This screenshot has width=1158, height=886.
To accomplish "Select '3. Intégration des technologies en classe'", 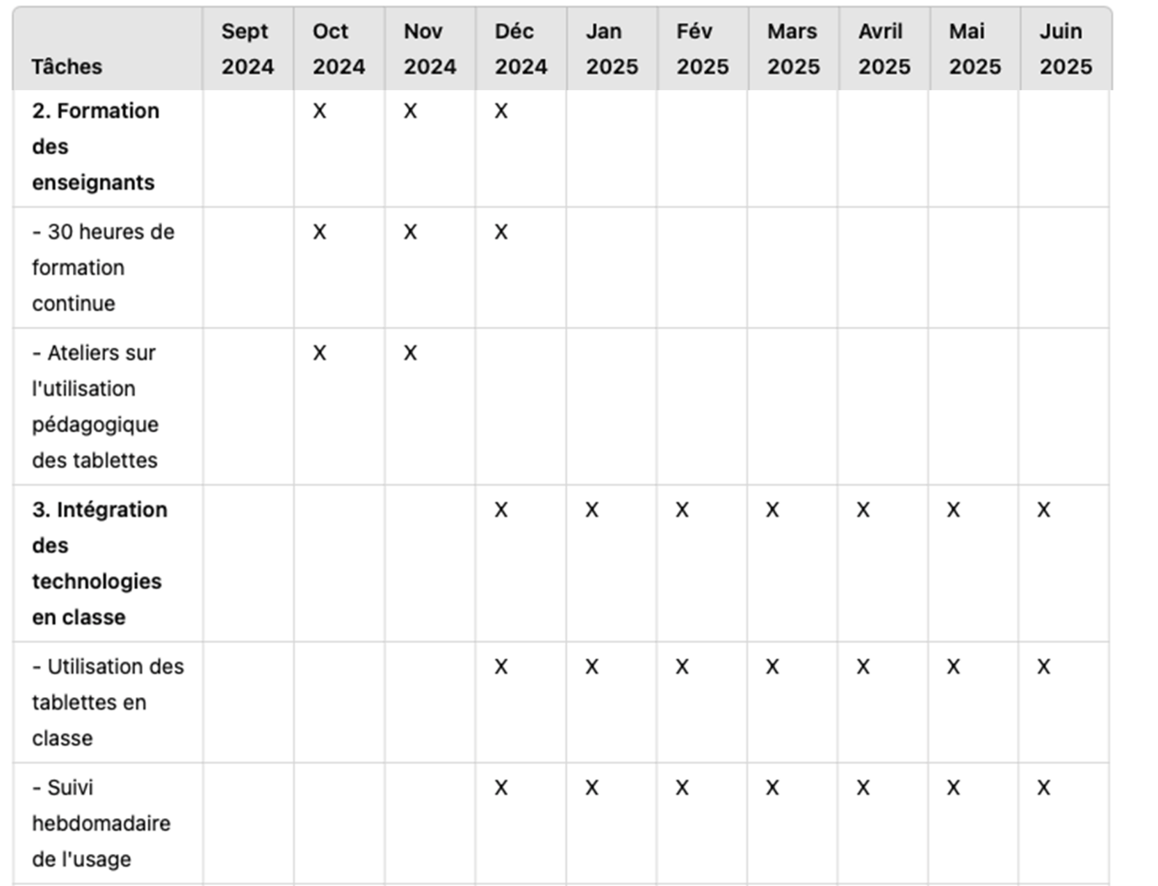I will point(99,563).
